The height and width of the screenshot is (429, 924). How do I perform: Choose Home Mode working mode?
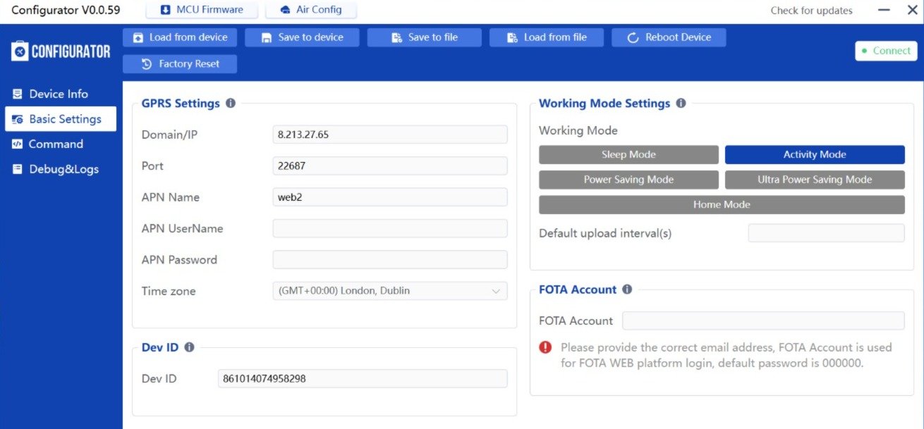click(722, 205)
